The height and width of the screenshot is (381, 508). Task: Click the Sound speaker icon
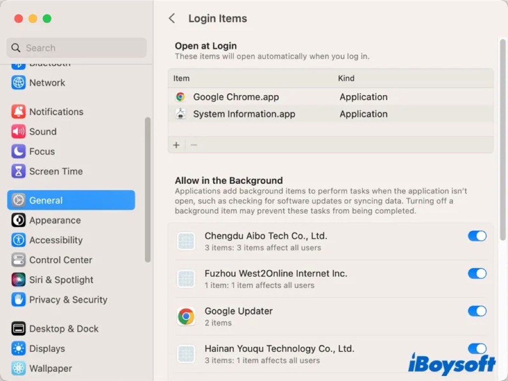tap(18, 132)
